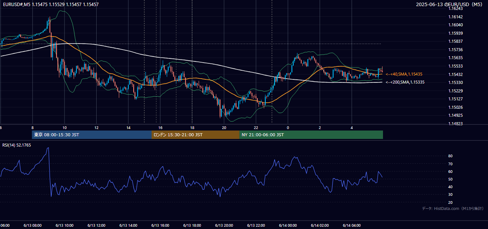Click hour tick '12' under the price chart
Image resolution: width=488 pixels, height=229 pixels.
[97, 128]
